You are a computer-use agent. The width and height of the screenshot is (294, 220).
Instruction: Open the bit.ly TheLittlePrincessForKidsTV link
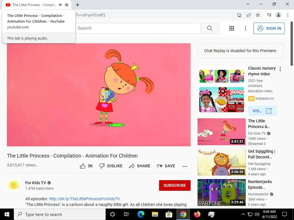click(x=84, y=199)
